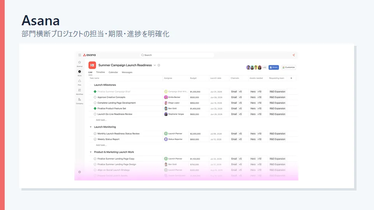Click the Assignee column header
Image resolution: width=374 pixels, height=210 pixels.
[x=168, y=78]
